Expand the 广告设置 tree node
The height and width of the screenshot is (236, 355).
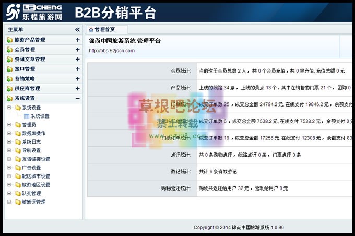coord(9,168)
